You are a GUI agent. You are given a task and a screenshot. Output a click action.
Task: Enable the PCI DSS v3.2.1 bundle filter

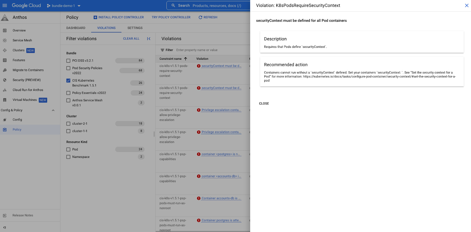(x=68, y=61)
